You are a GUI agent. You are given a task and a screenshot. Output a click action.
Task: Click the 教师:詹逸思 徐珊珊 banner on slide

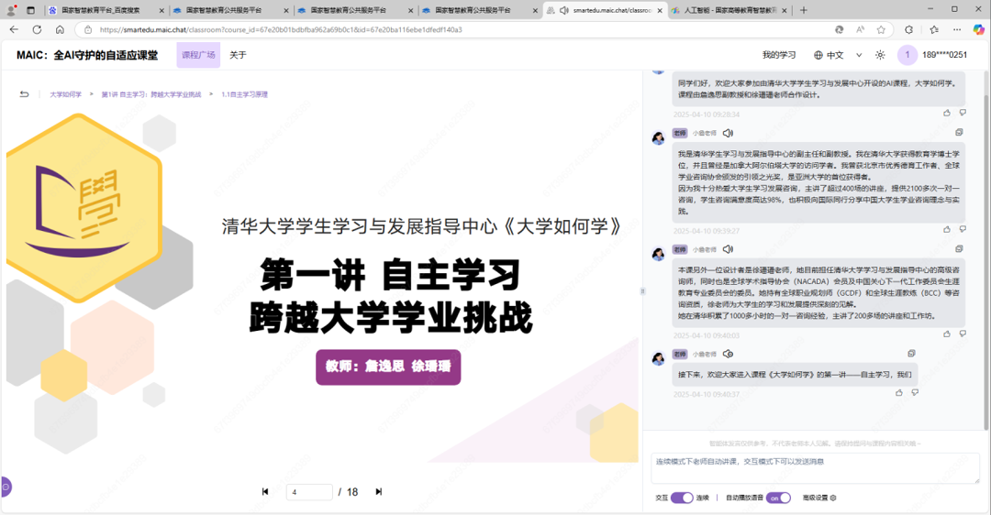[388, 367]
